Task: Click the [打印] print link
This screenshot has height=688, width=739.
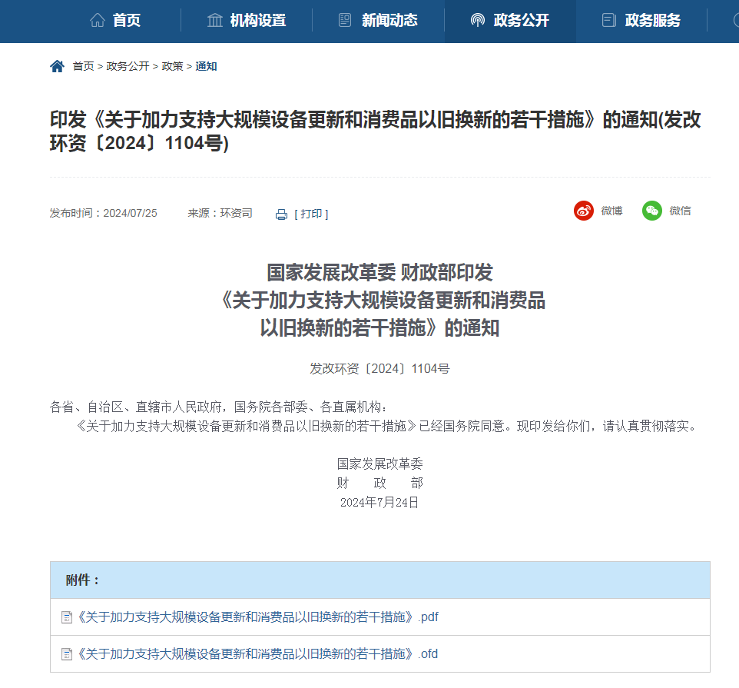Action: pos(312,214)
